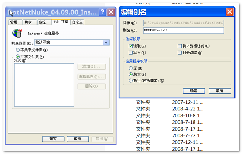Open the 常规 tab
Viewport: 242px width, 154px height.
click(15, 22)
